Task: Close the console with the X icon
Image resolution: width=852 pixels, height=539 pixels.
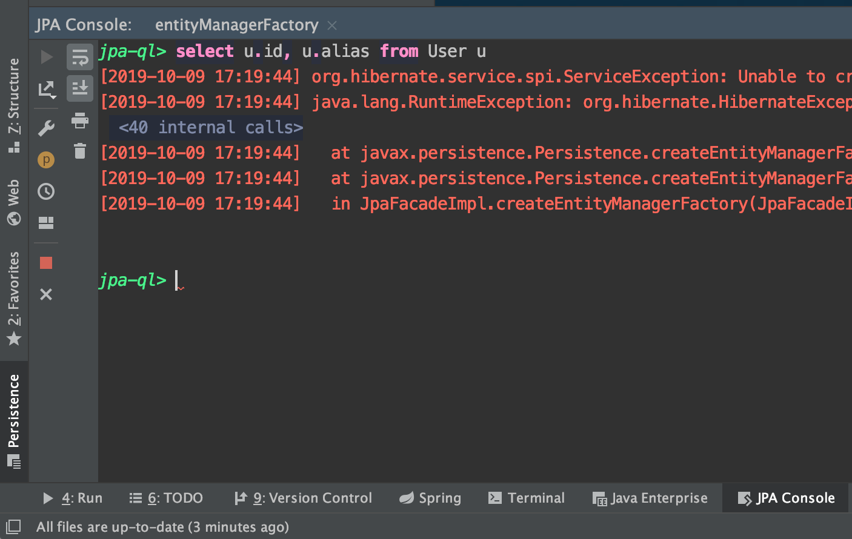Action: tap(46, 294)
